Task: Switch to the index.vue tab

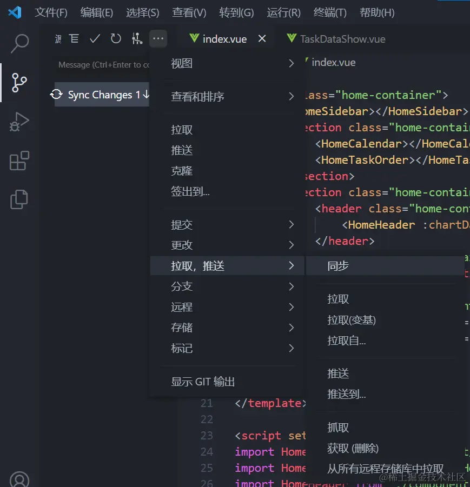Action: [x=224, y=39]
